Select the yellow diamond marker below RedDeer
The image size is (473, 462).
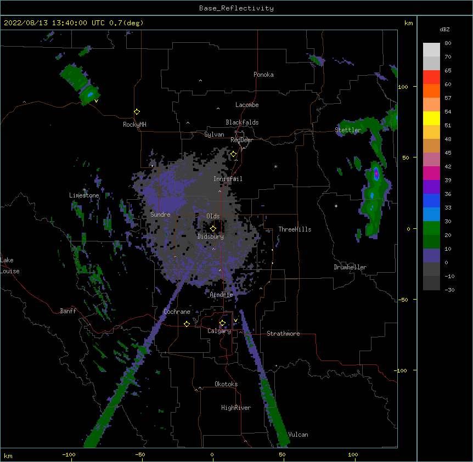click(233, 154)
